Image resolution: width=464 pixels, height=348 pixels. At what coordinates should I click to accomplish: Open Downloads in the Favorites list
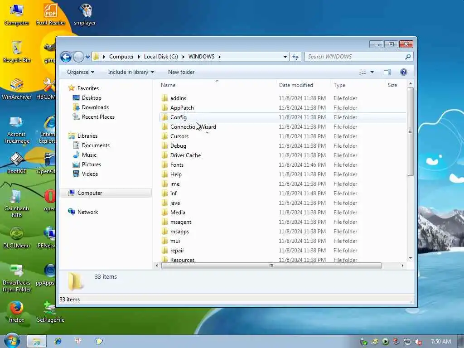(x=95, y=107)
